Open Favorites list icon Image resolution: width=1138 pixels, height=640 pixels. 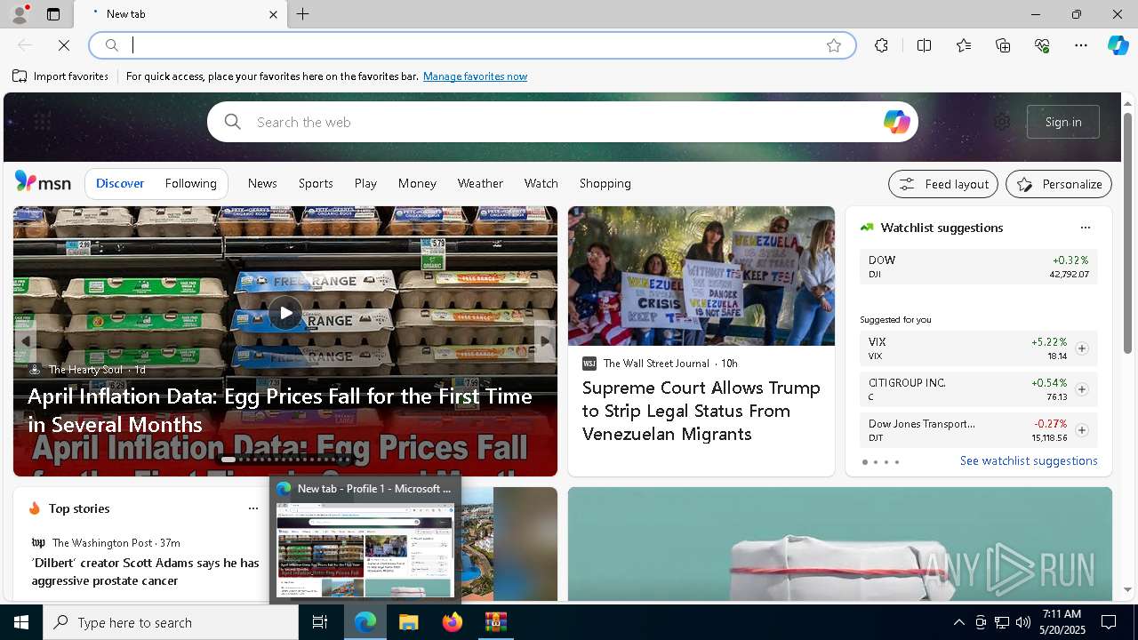coord(964,45)
